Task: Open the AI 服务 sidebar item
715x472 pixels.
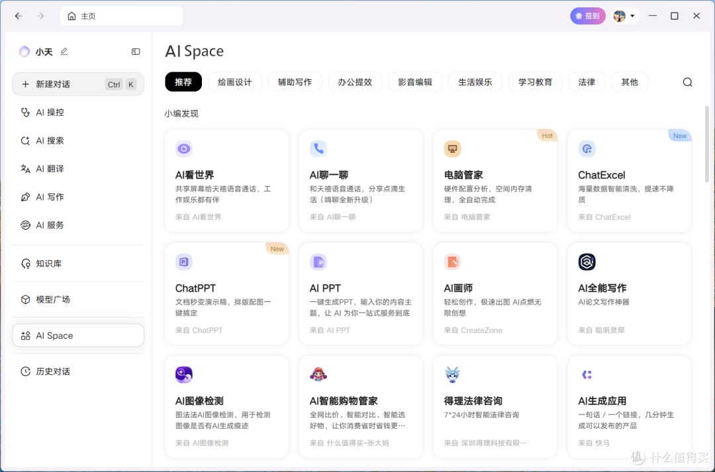Action: pos(78,225)
